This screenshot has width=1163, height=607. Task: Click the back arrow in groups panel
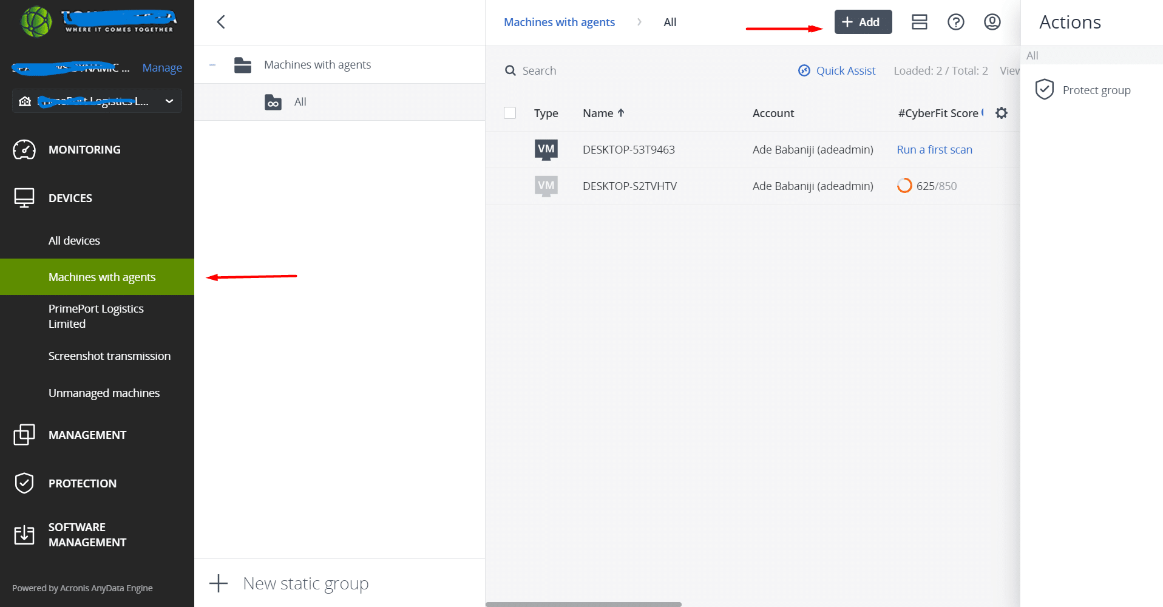point(221,22)
